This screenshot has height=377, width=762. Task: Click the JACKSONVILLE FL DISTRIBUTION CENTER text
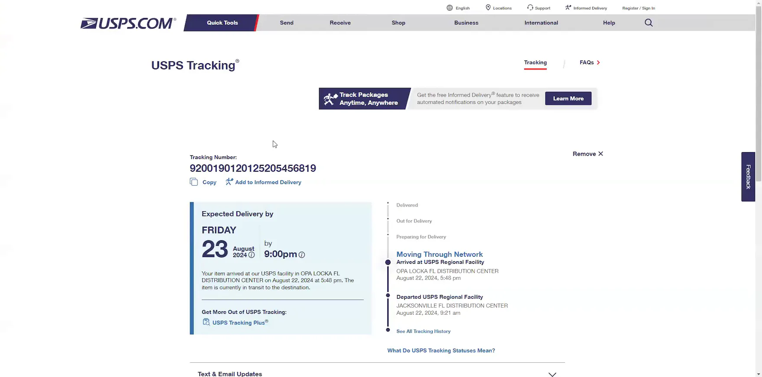pyautogui.click(x=452, y=306)
